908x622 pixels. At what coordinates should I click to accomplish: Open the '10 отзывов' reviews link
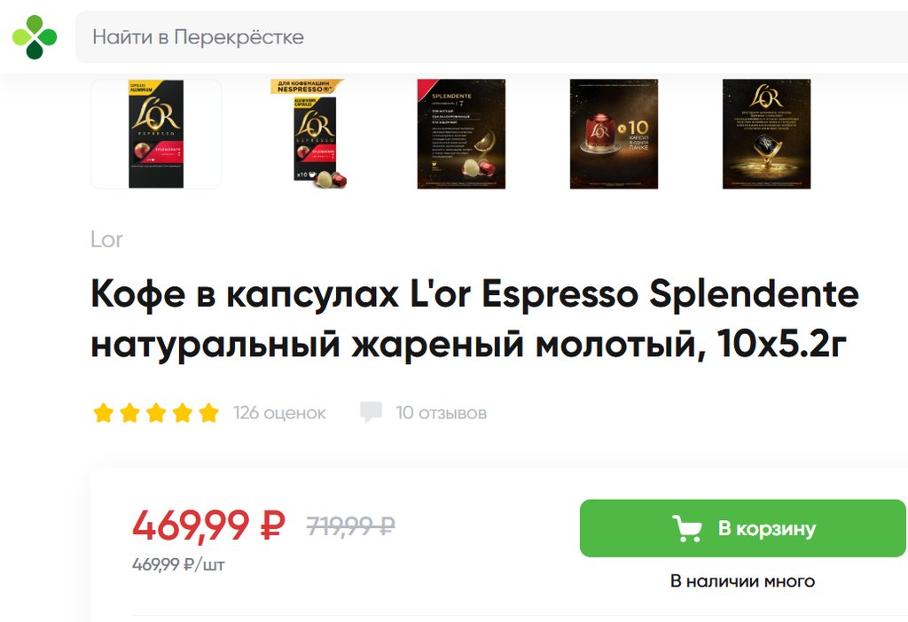pyautogui.click(x=442, y=413)
